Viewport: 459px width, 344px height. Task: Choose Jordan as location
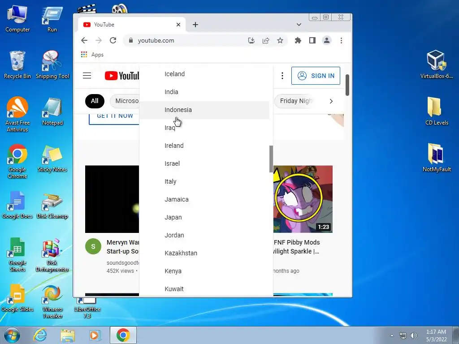click(x=204, y=235)
